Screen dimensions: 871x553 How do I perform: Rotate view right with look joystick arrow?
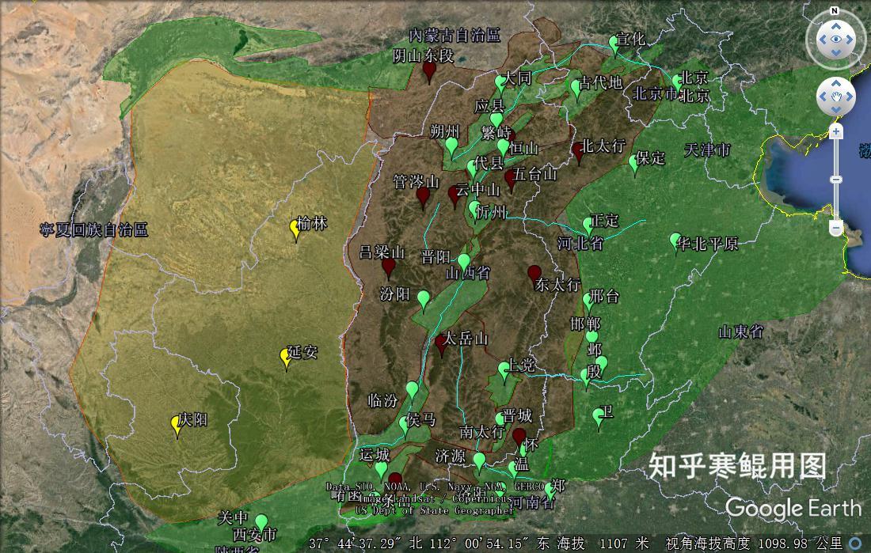[850, 40]
